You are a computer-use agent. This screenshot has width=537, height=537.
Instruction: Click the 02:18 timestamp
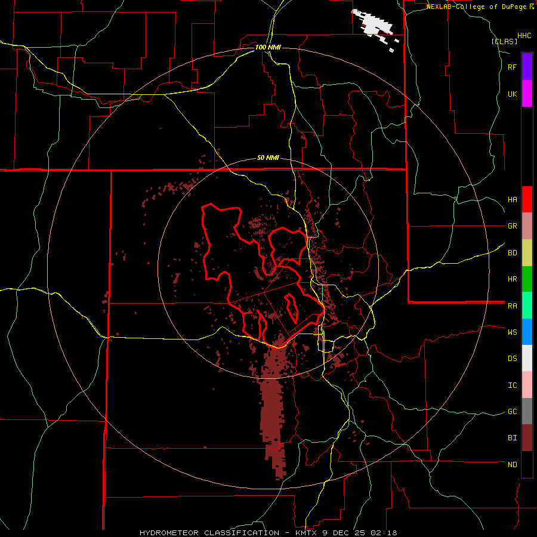383,533
